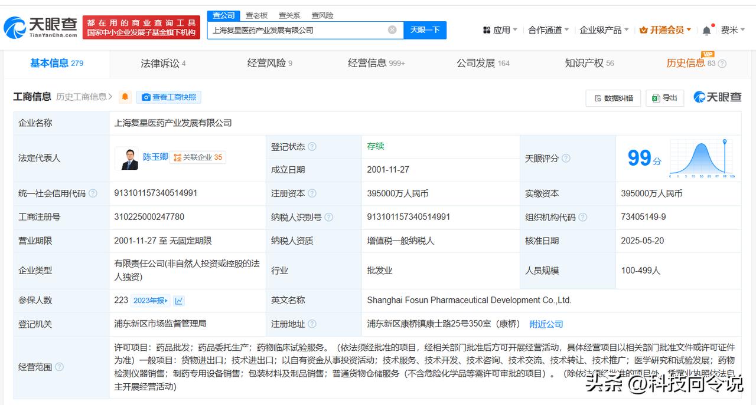Select the 经营风险 tab
This screenshot has width=756, height=405.
pyautogui.click(x=269, y=64)
